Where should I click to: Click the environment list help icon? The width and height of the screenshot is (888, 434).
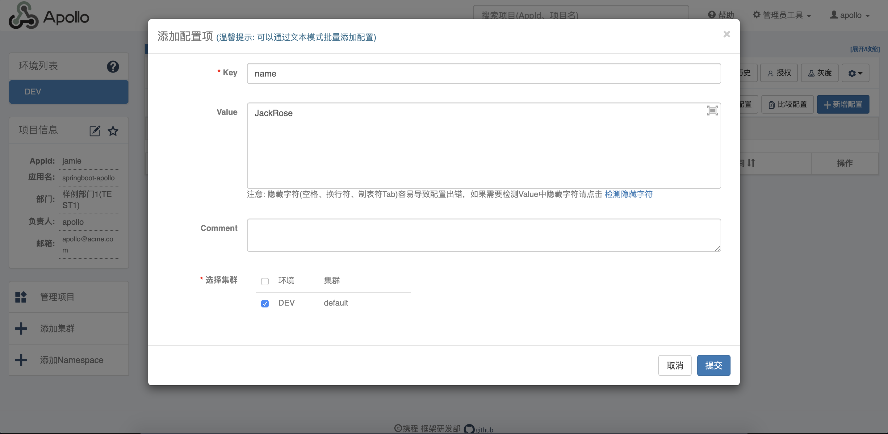(113, 67)
